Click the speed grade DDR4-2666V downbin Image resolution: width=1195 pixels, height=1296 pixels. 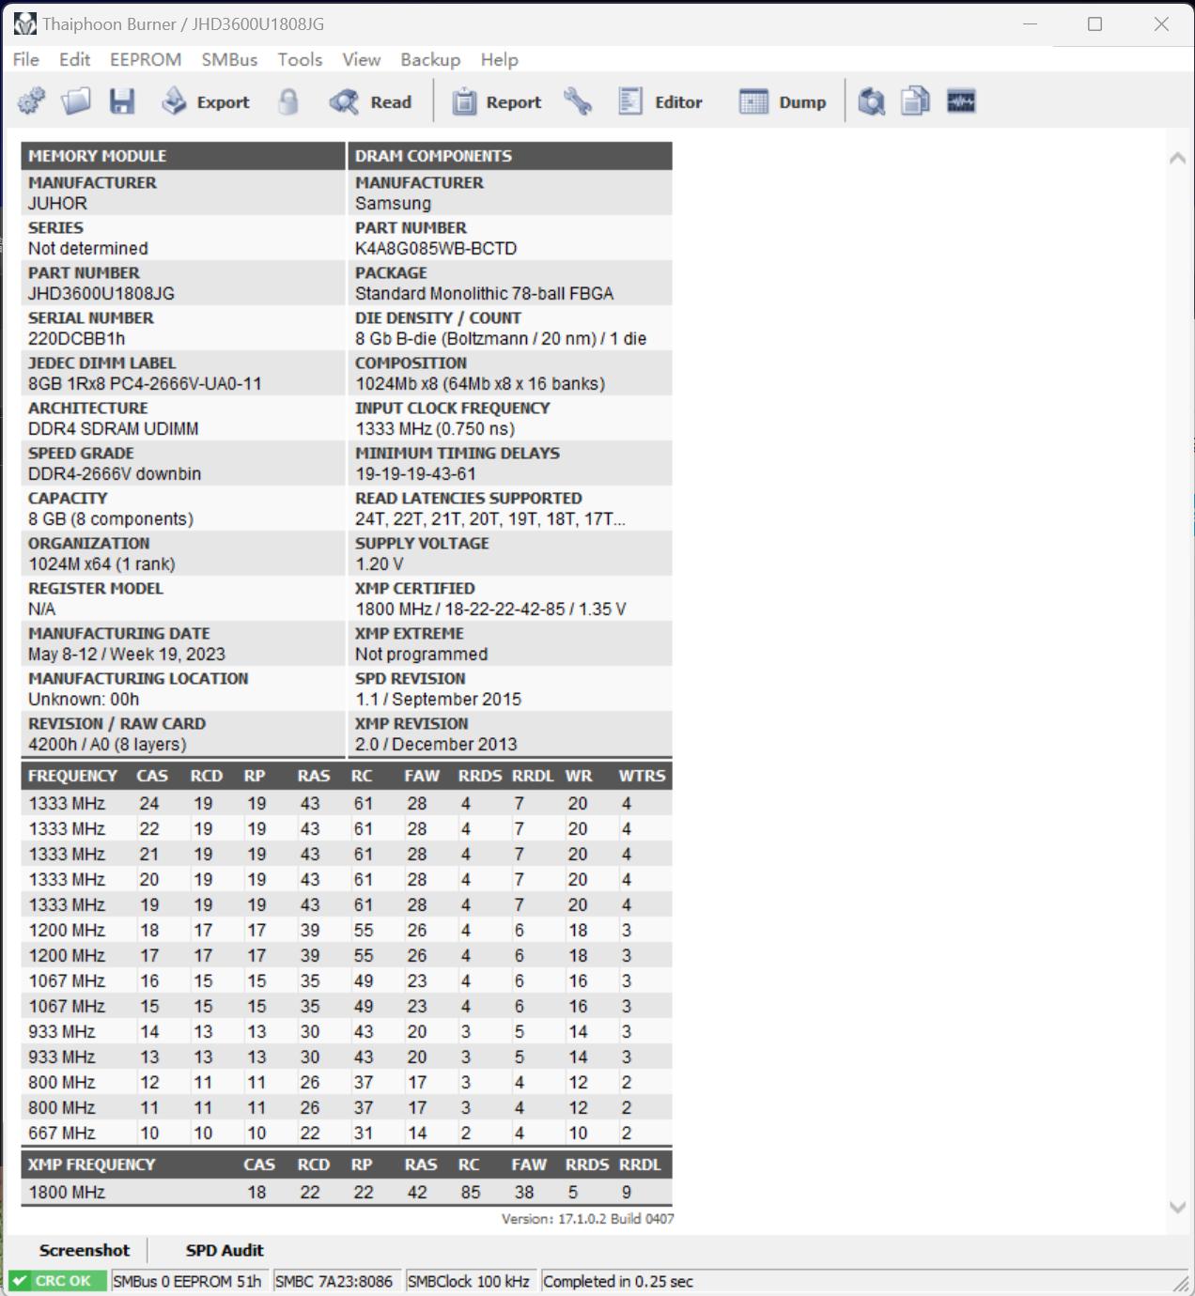[115, 473]
